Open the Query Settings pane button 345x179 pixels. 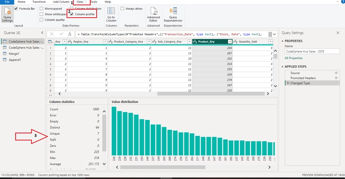pyautogui.click(x=7, y=14)
